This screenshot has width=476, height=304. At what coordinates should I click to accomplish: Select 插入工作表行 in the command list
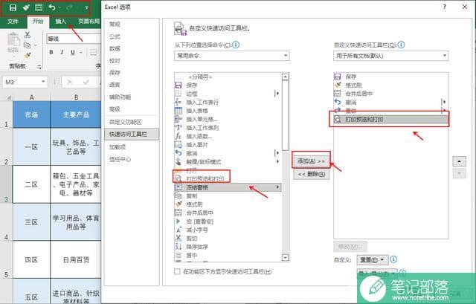[228, 103]
